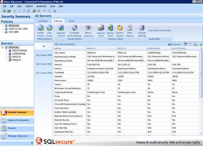203x146 pixels.
Task: Open Reports navigation pane
Action: tap(17, 128)
